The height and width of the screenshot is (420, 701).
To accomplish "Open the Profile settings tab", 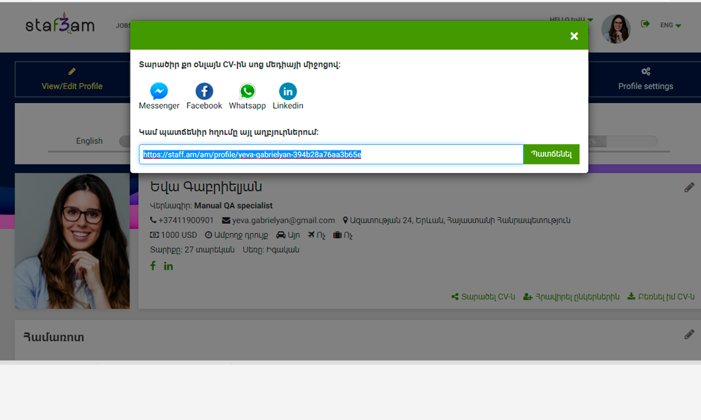I will coord(646,79).
